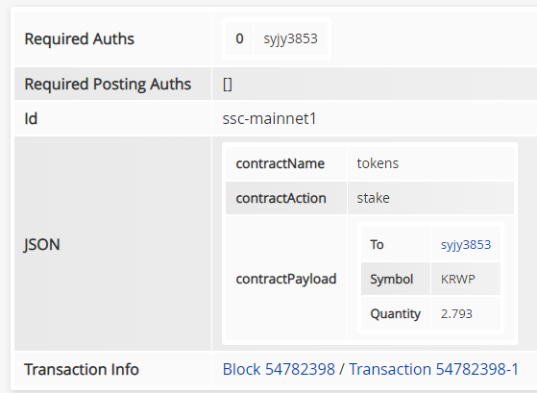Click the contractPayload key label
Screen dimensions: 537x393
[x=286, y=279]
